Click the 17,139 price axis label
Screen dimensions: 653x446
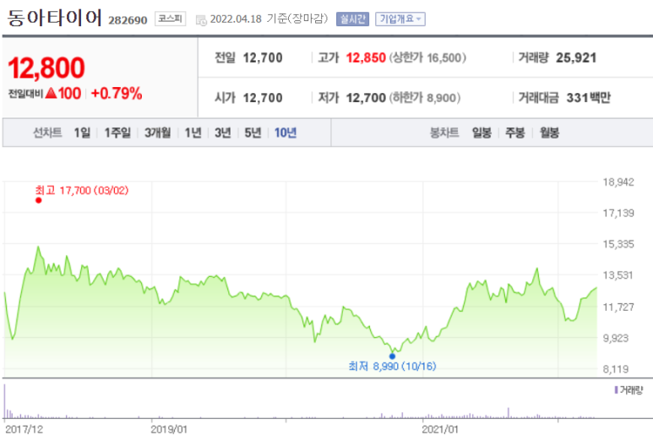click(618, 213)
